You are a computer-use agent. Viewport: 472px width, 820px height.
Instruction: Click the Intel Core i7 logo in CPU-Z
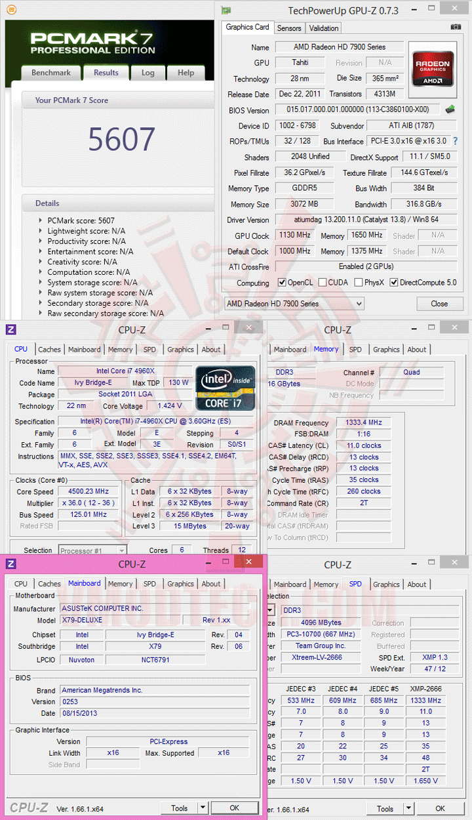(225, 388)
